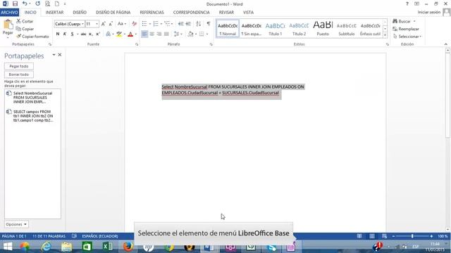Screen dimensions: 451x253
Task: Paste clipboard item SELECT campos FROM
Action: click(x=32, y=116)
